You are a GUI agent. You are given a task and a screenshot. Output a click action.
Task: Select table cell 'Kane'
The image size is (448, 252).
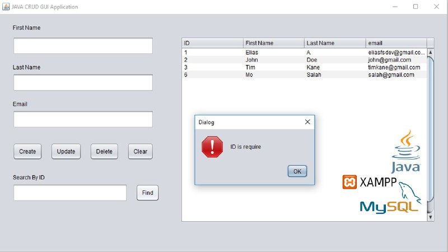coord(335,67)
